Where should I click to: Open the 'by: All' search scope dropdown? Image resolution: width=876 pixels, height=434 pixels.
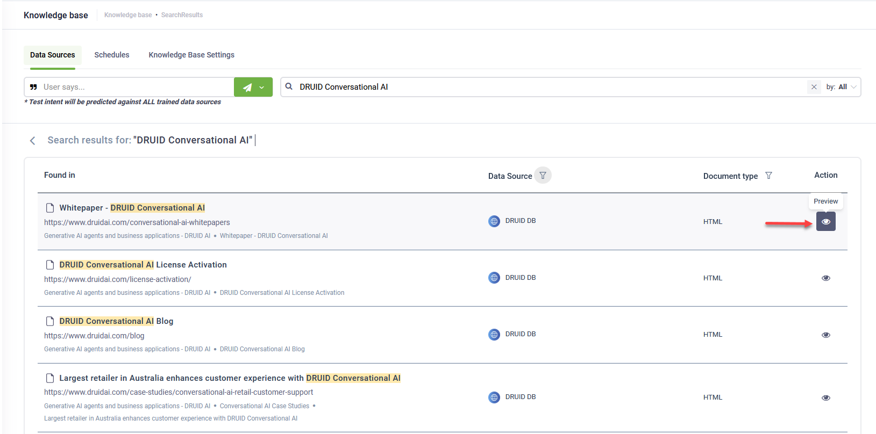point(841,87)
